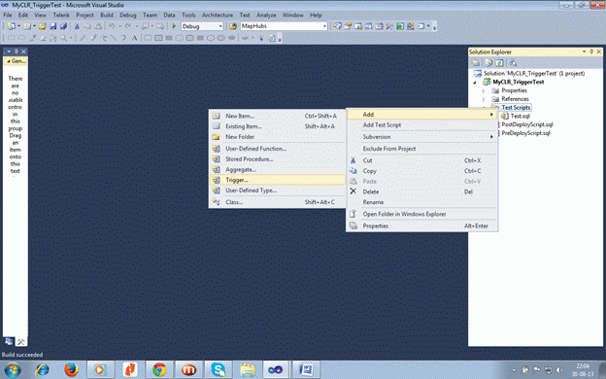Click the Cut scissors icon in toolbar

pyautogui.click(x=77, y=26)
